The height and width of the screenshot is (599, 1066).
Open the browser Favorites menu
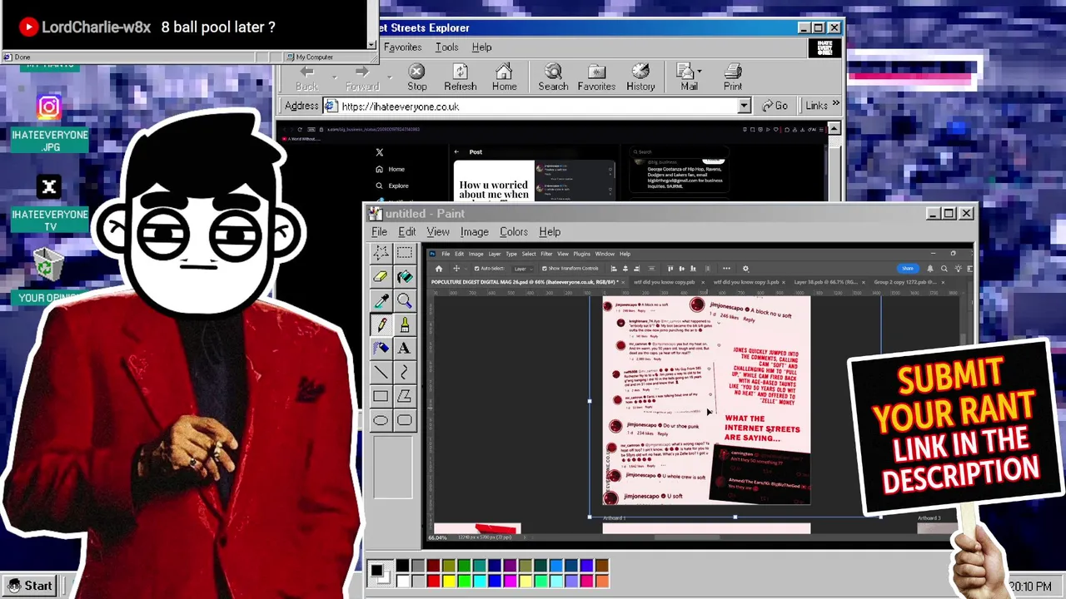click(402, 47)
